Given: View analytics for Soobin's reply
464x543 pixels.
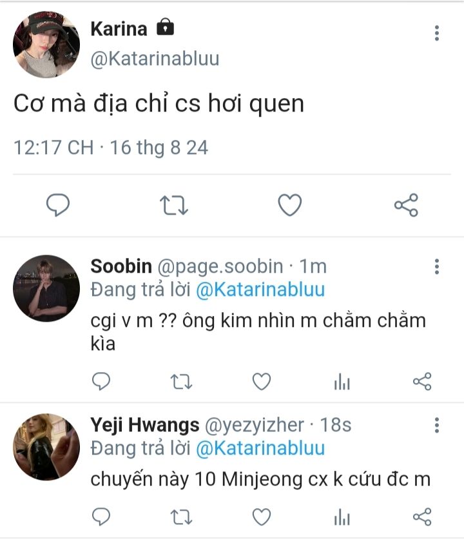Looking at the screenshot, I should point(342,382).
